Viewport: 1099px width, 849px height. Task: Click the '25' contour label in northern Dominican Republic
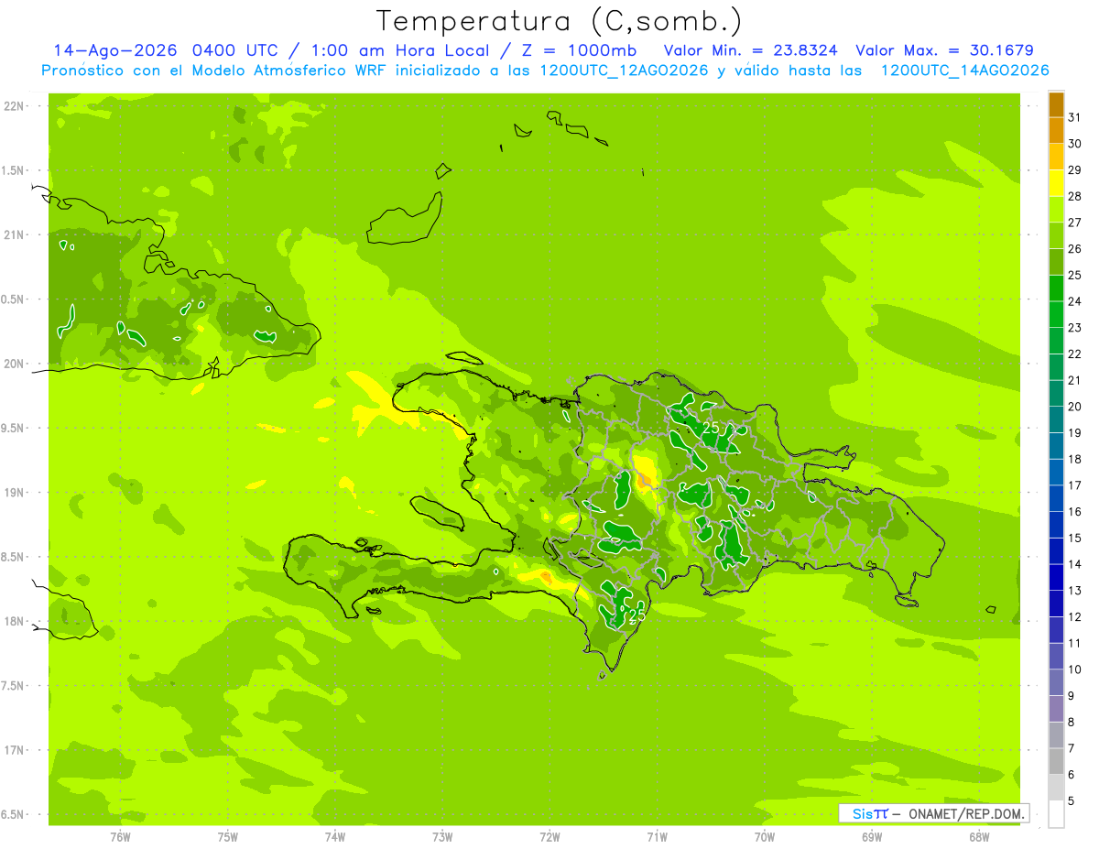(x=711, y=428)
